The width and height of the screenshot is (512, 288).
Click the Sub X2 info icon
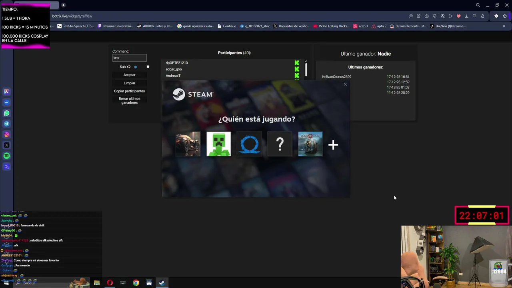tap(136, 67)
